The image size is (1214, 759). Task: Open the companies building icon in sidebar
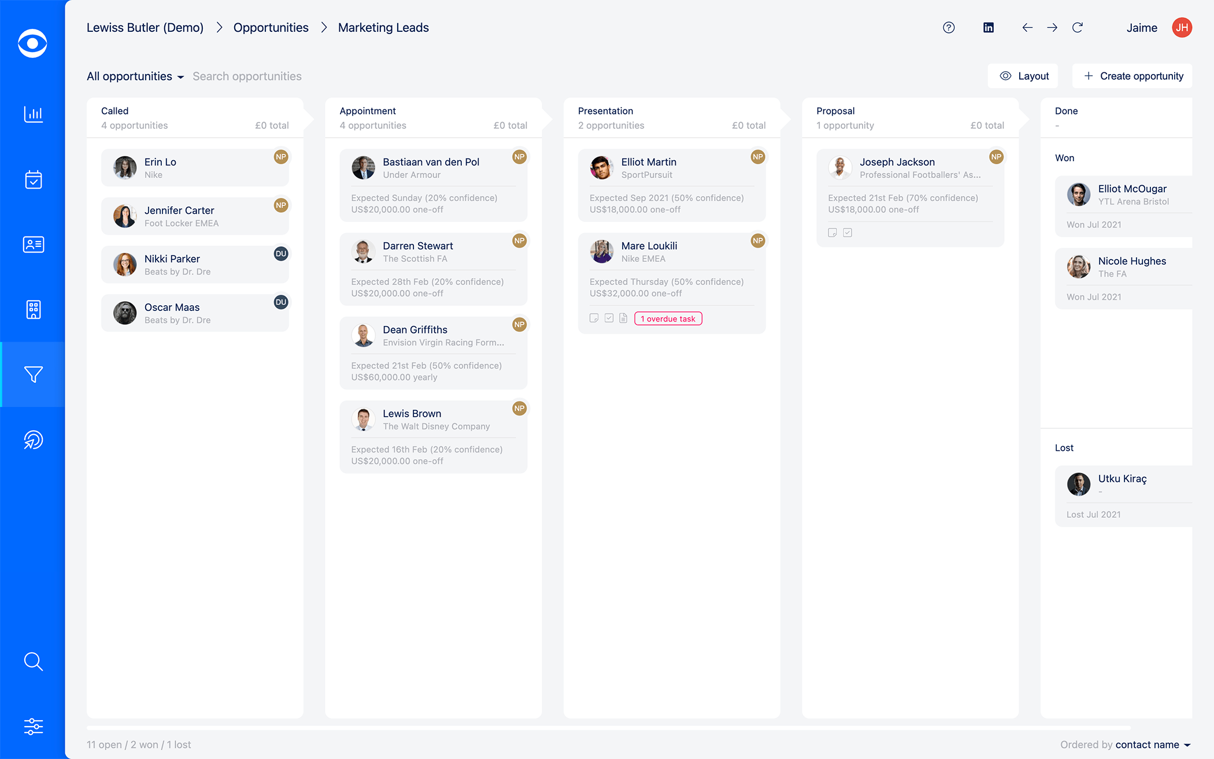click(33, 310)
